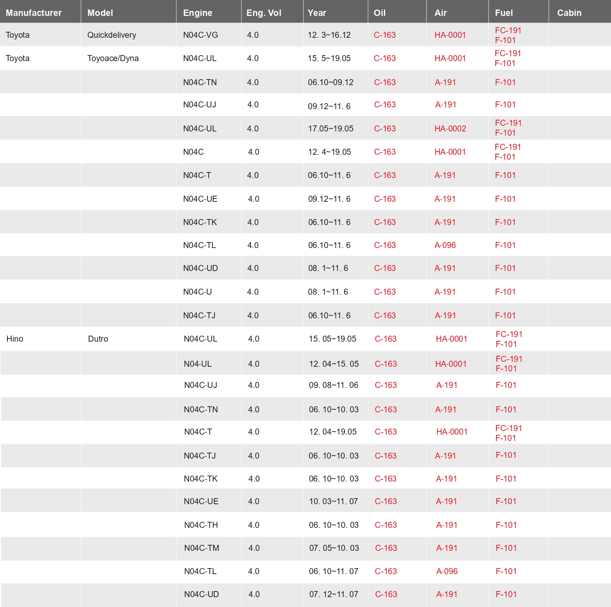The width and height of the screenshot is (611, 607).
Task: Select the Toyoace/Dyna model cell
Action: 113,58
